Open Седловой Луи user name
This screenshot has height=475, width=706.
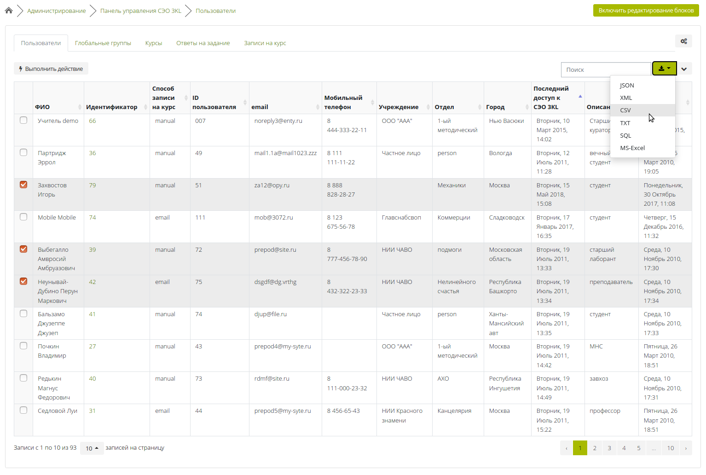(58, 411)
